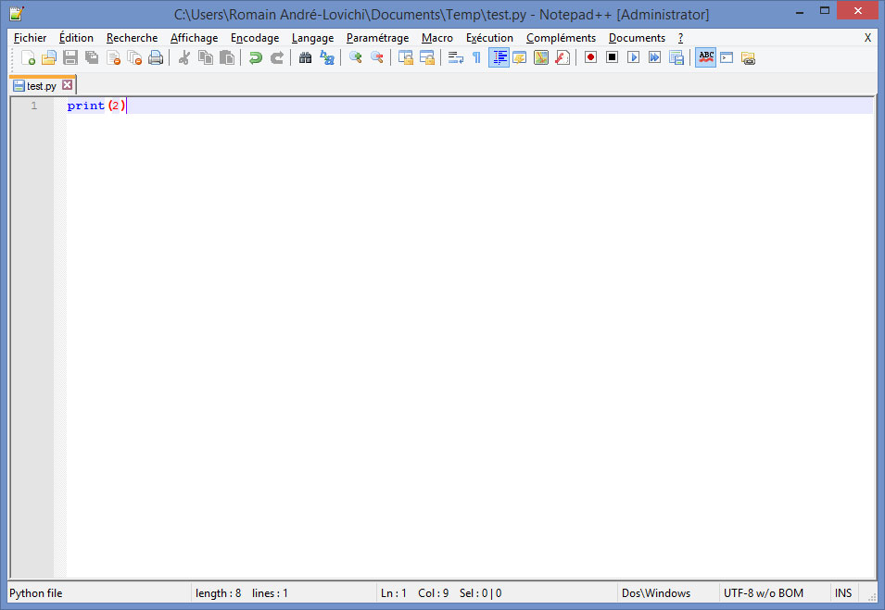Click 'Ln : 1' in the status bar
Screen dimensions: 885x610
coord(394,593)
